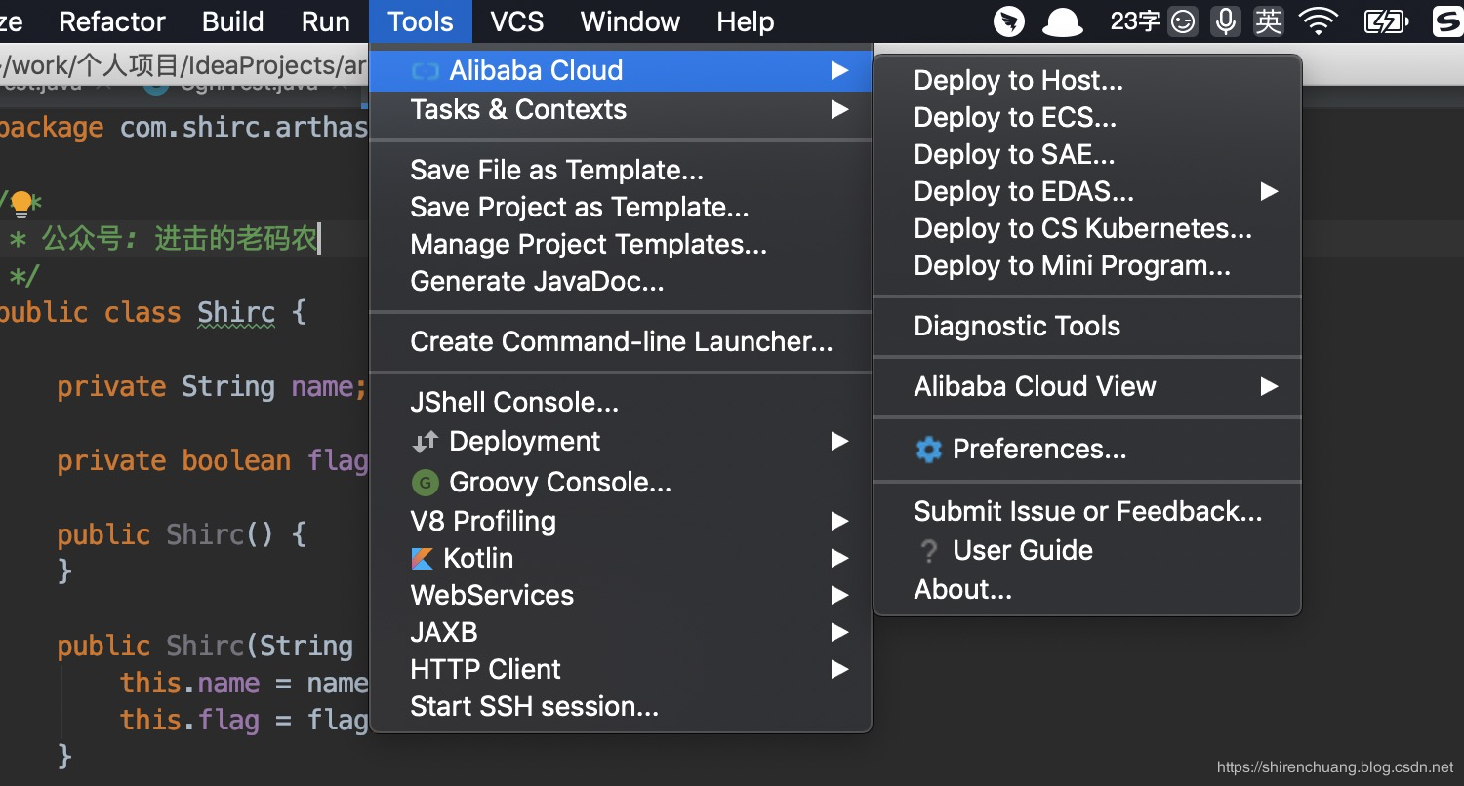Expand the JAXB submenu arrow
Screen dimensions: 1464x786
coord(839,633)
